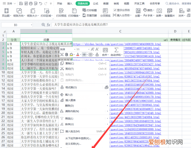Click the Print Preview icon in quick toolbar

click(x=36, y=4)
